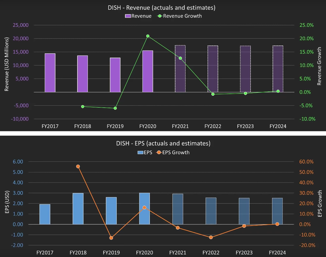Screen dimensions: 326x257
Task: Click the dashed FY2021 EPS estimate bar
Action: (x=178, y=209)
